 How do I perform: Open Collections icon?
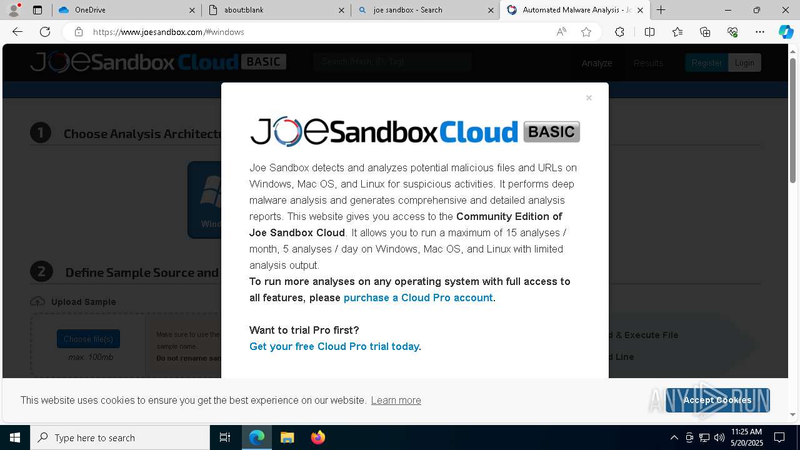705,32
